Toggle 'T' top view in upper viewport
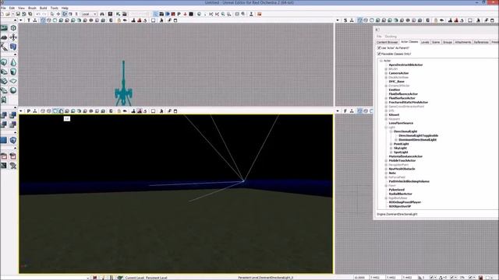This screenshot has width=499, height=280. tap(29, 20)
